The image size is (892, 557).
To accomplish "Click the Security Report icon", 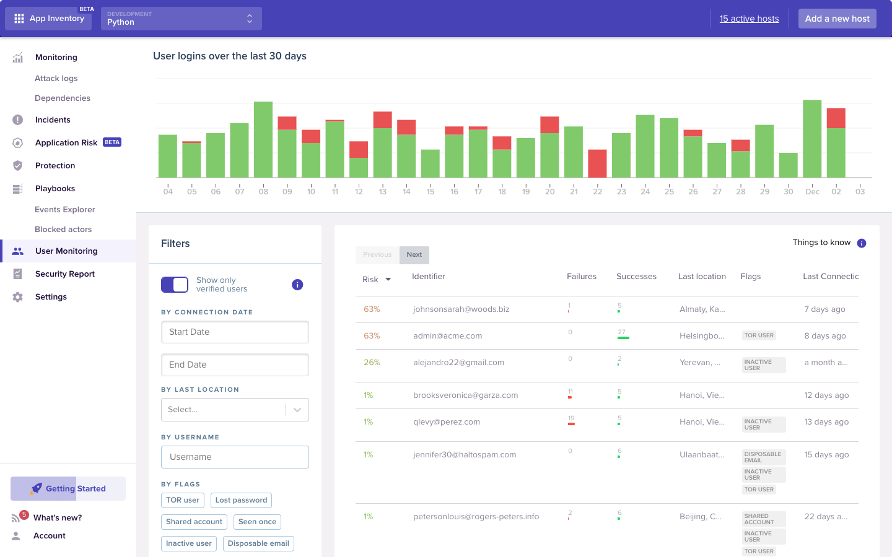I will point(18,274).
